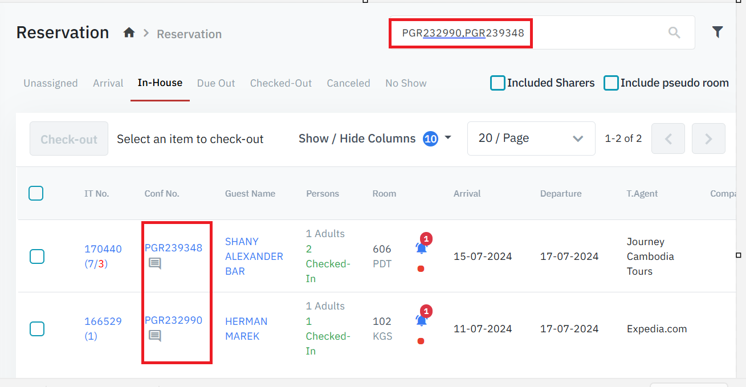Open the Due Out tab

(216, 83)
